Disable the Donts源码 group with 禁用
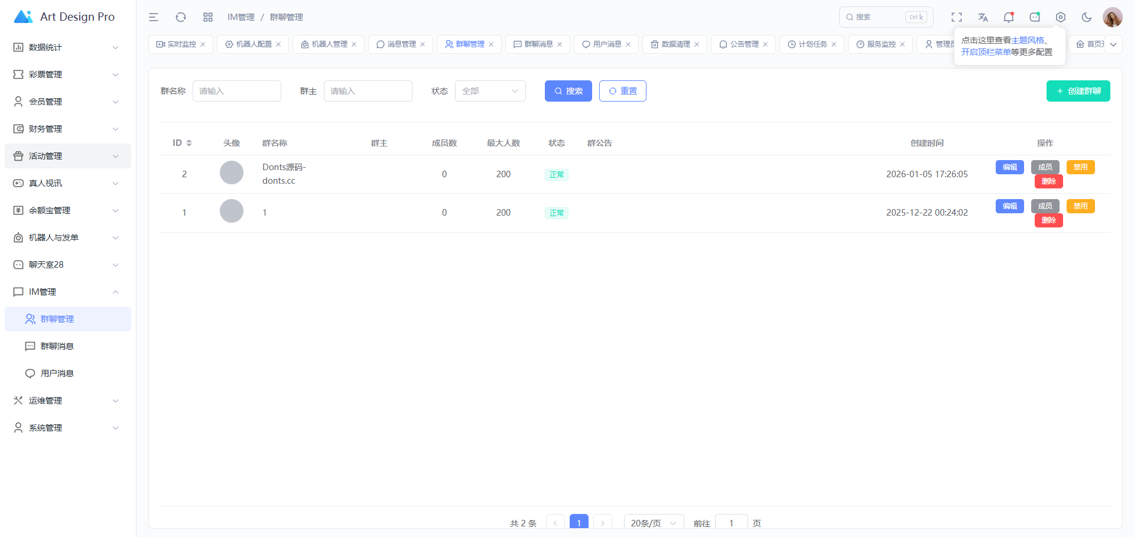 coord(1080,167)
